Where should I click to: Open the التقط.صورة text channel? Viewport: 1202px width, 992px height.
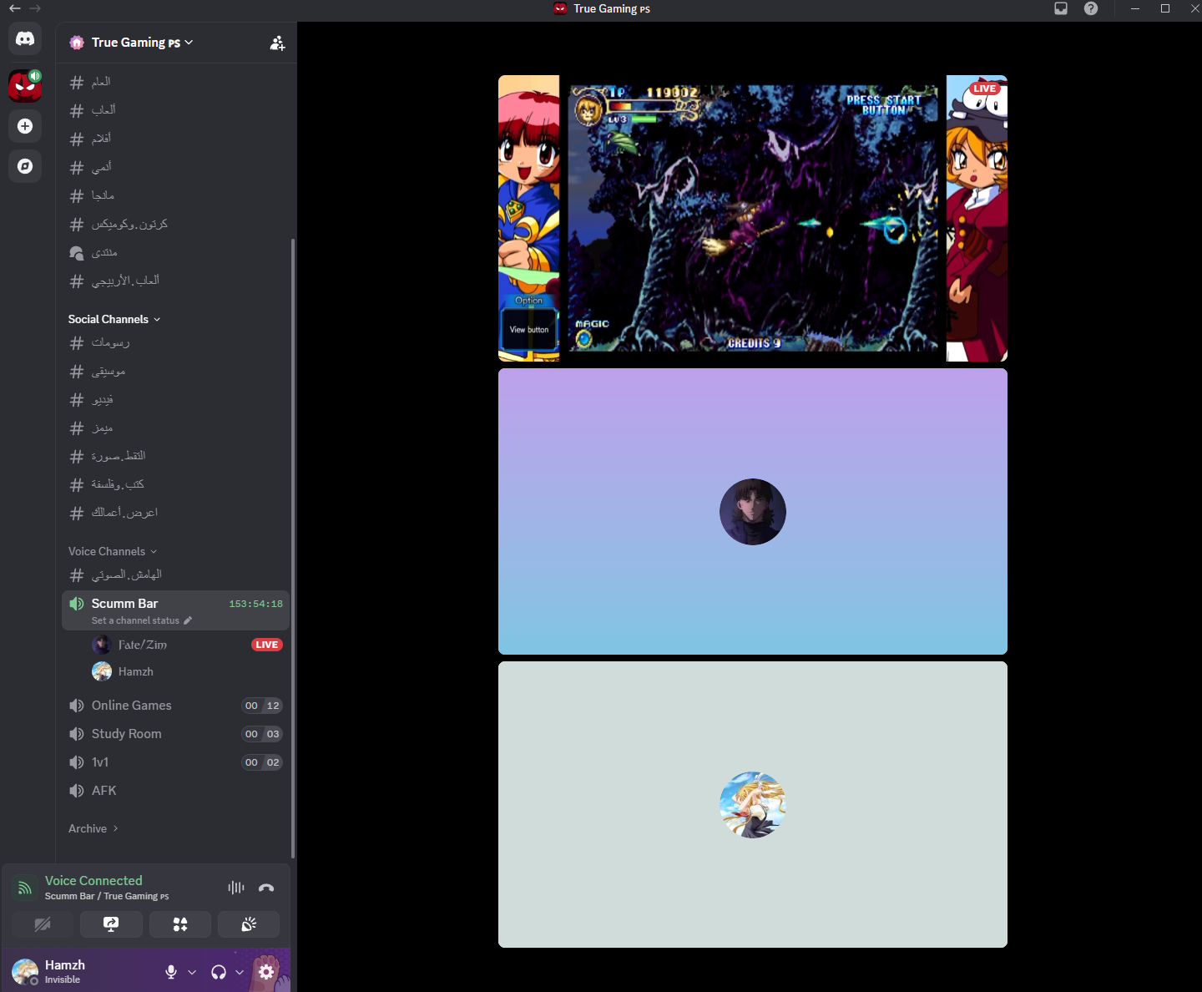click(175, 456)
